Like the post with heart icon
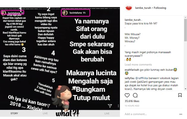 pyautogui.click(x=127, y=95)
